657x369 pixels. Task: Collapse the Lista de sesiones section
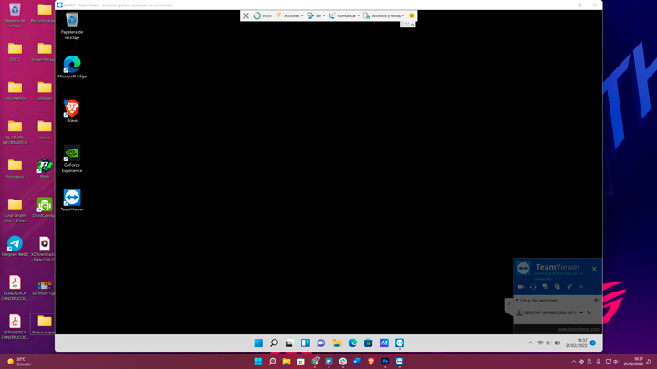click(x=517, y=301)
